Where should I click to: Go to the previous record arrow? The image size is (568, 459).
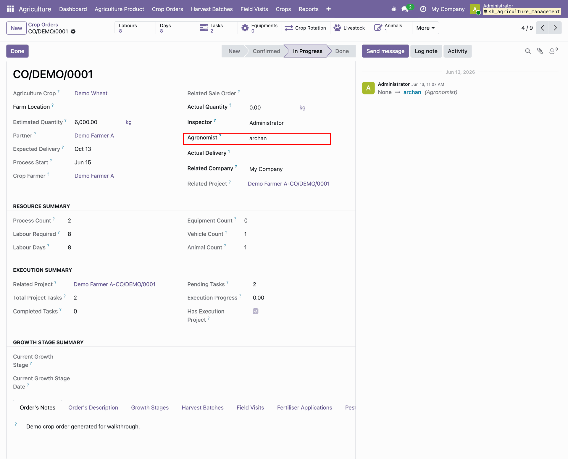[x=542, y=28]
